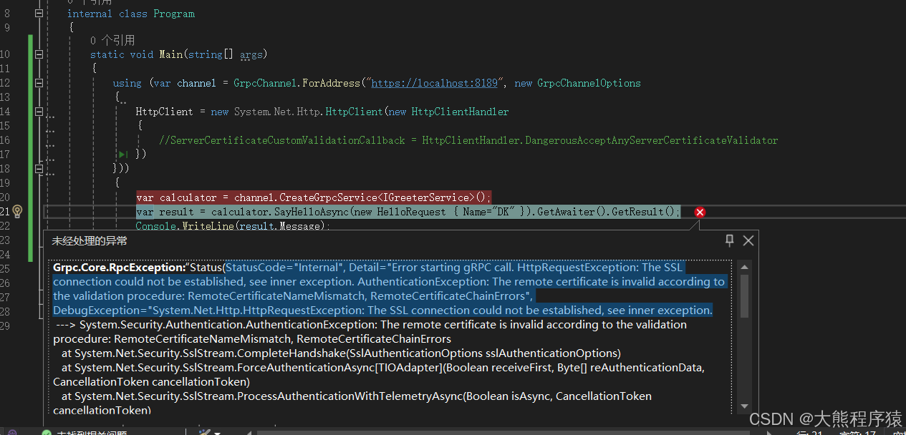906x435 pixels.
Task: Follow the https://localhost:8189 link
Action: pos(434,83)
